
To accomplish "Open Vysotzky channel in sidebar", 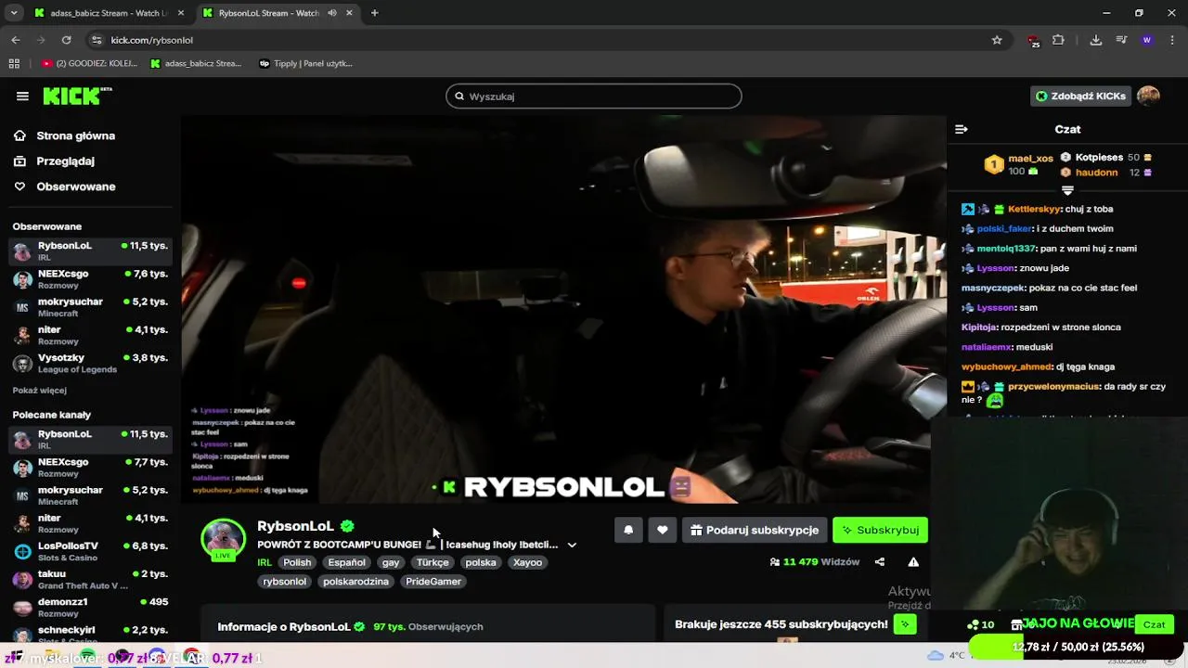I will click(90, 363).
